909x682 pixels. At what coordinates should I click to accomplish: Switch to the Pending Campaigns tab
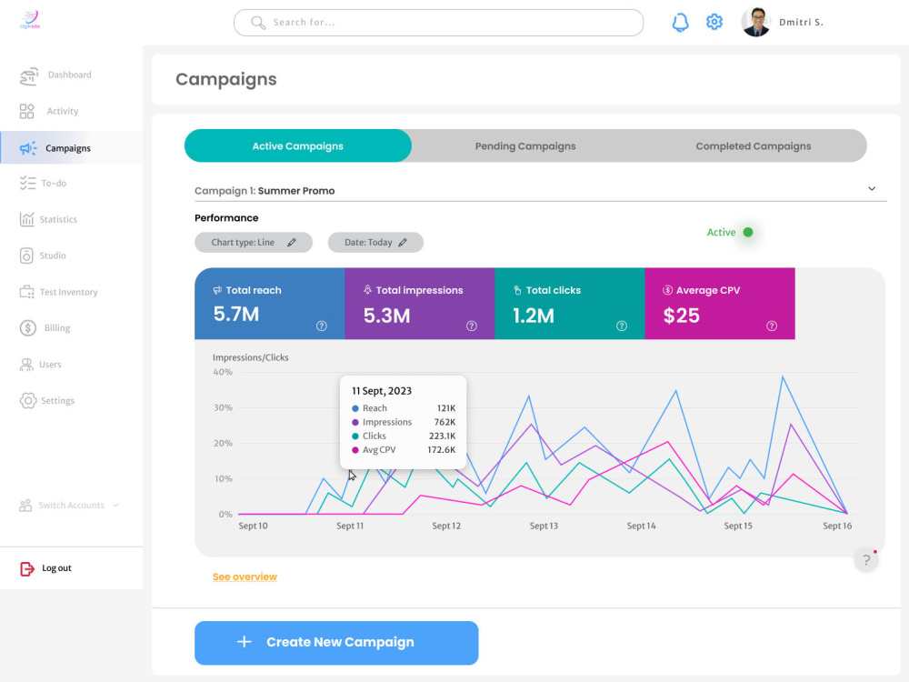[525, 146]
